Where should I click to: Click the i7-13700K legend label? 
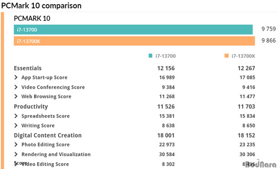(243, 56)
